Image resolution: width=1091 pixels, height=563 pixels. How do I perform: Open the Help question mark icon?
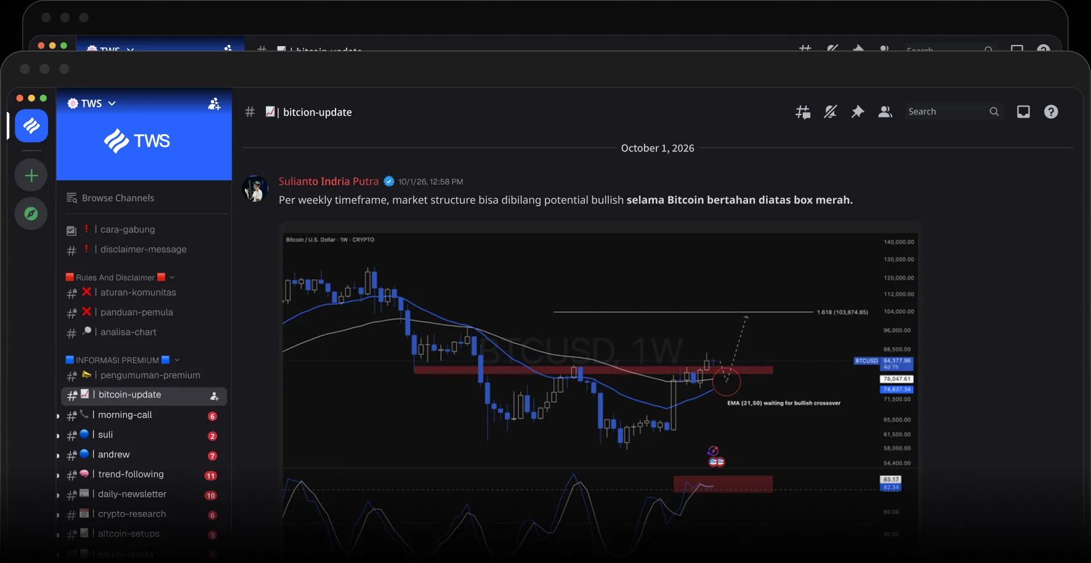pyautogui.click(x=1051, y=111)
